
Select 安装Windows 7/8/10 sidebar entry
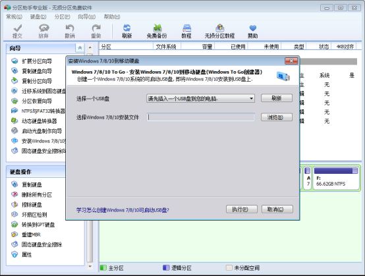click(x=43, y=141)
